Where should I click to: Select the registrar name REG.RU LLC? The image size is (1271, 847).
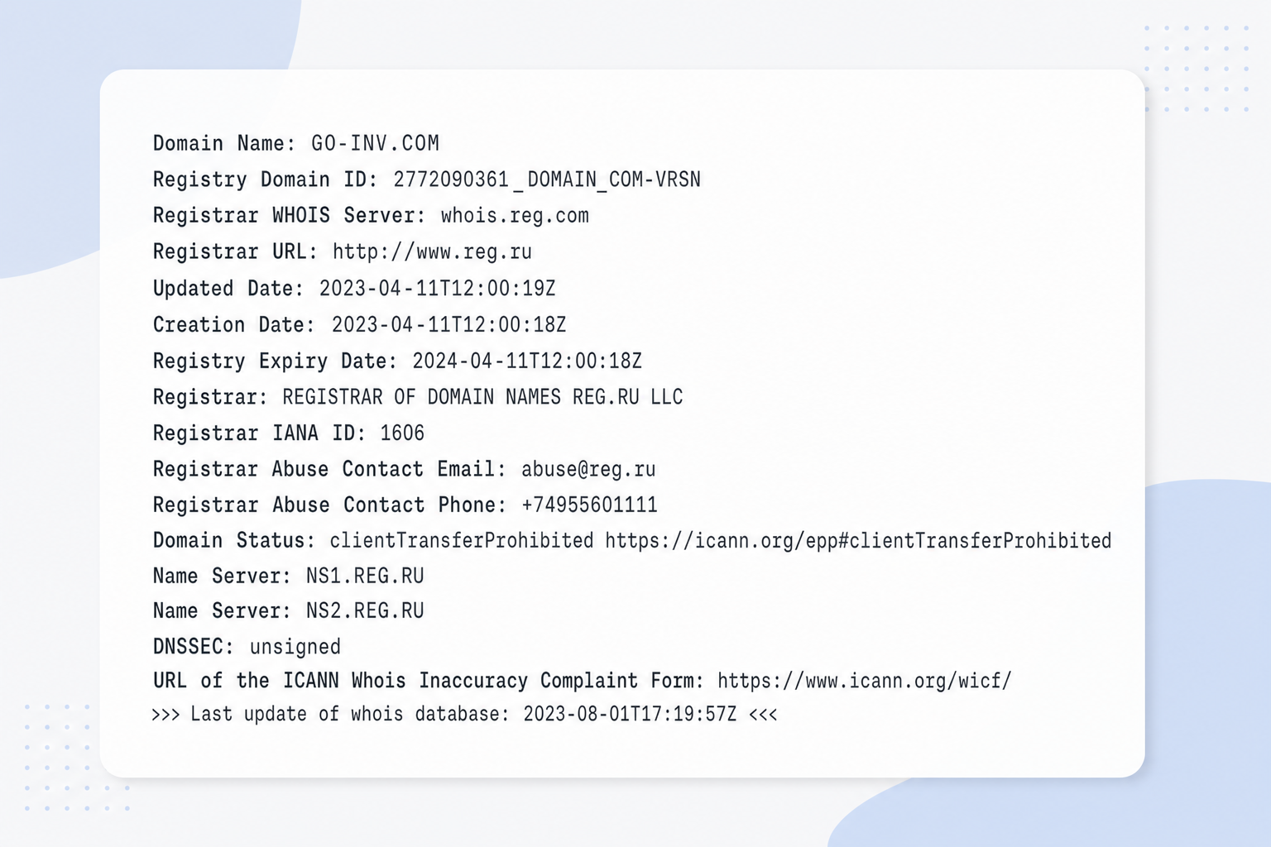(482, 398)
